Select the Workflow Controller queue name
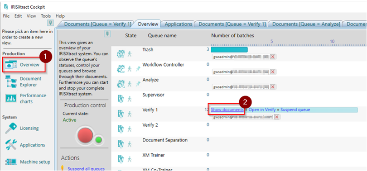This screenshot has width=367, height=171. click(x=163, y=65)
